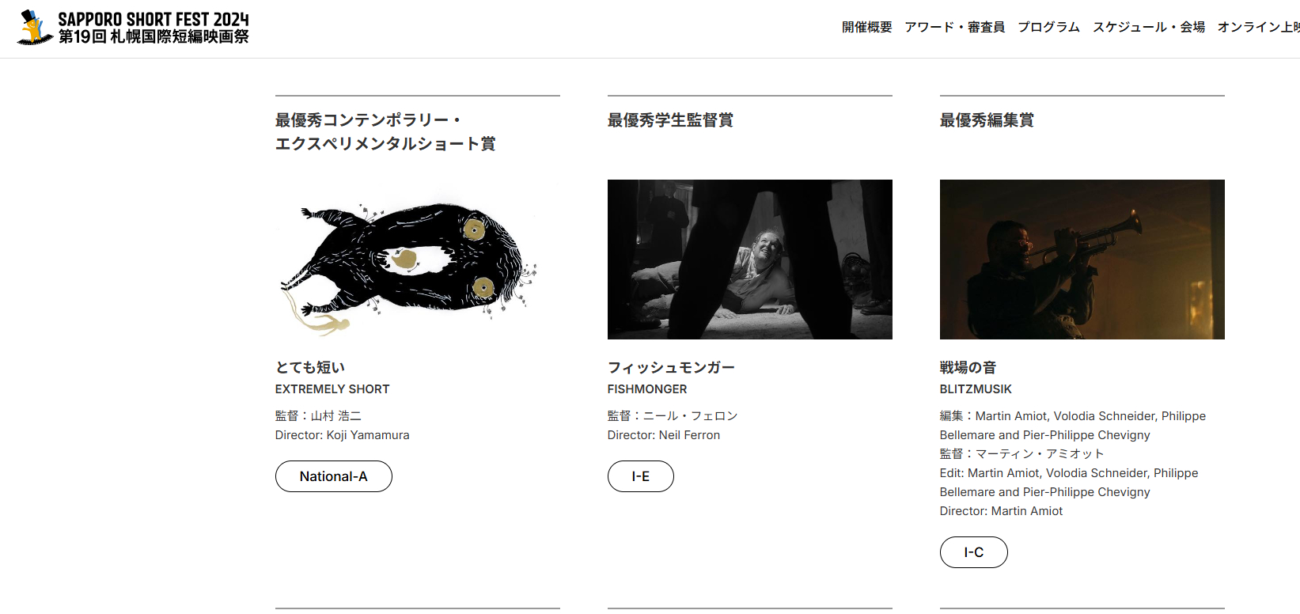Click the I-E program button
The image size is (1300, 614).
click(x=640, y=476)
